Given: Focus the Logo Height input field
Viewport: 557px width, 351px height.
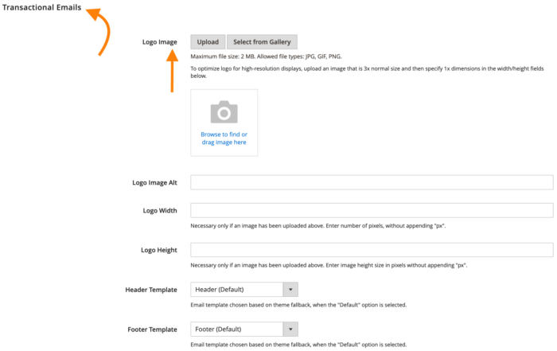Looking at the screenshot, I should point(372,250).
